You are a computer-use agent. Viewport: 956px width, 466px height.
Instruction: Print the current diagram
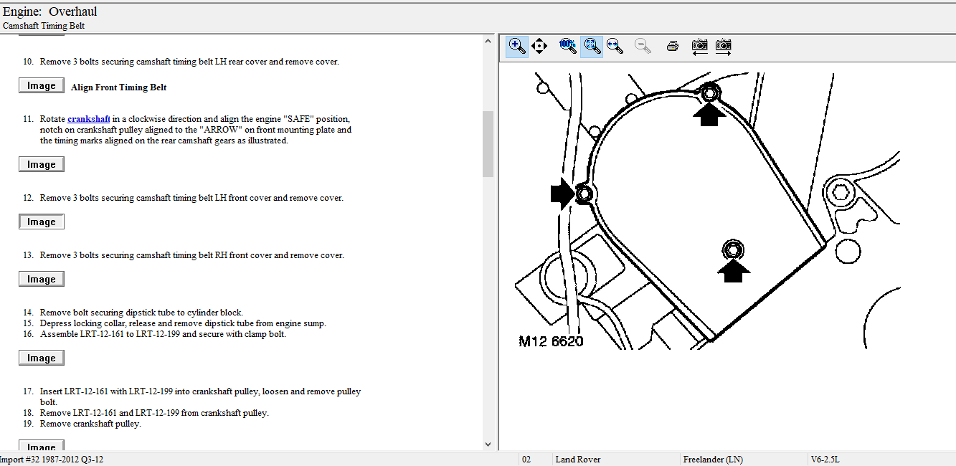(672, 47)
